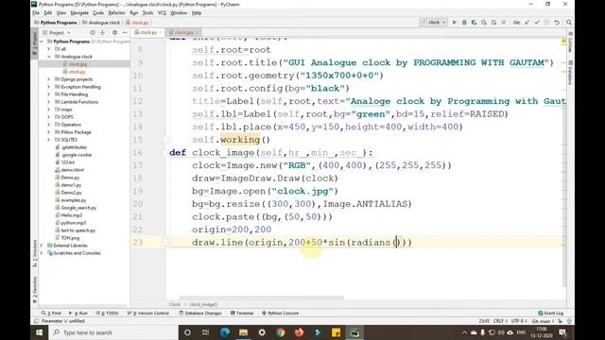Toggle the Structure side tool window tab
This screenshot has width=605, height=340.
pyautogui.click(x=34, y=254)
